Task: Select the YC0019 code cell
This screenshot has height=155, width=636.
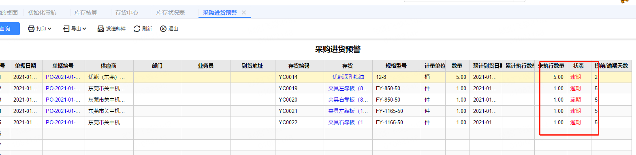Action: coord(300,88)
